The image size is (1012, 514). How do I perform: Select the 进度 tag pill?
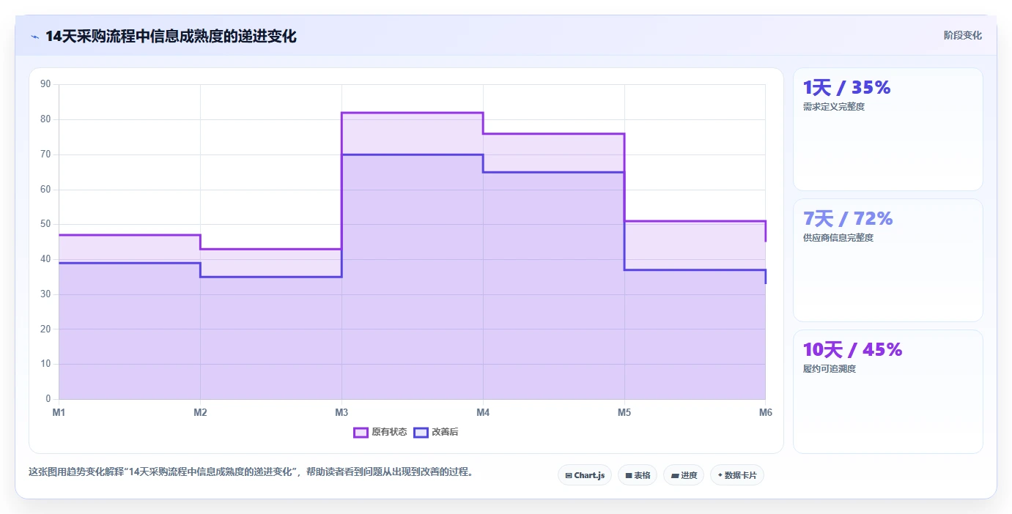[x=684, y=475]
